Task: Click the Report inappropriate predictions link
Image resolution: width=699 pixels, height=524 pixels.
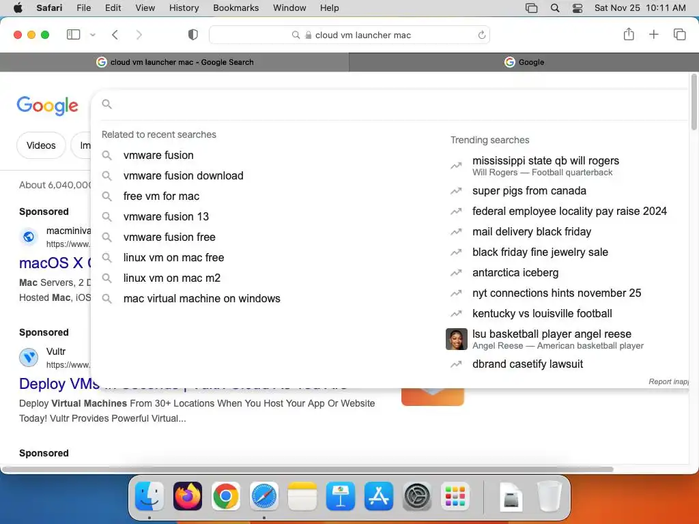Action: coord(668,381)
